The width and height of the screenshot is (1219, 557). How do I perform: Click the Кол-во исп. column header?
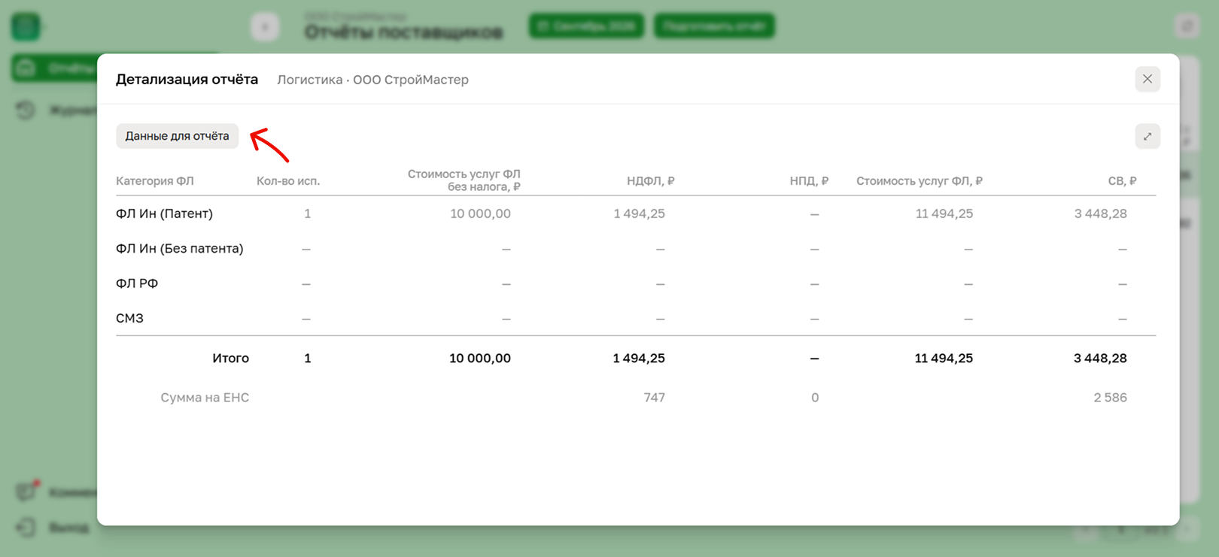coord(288,180)
